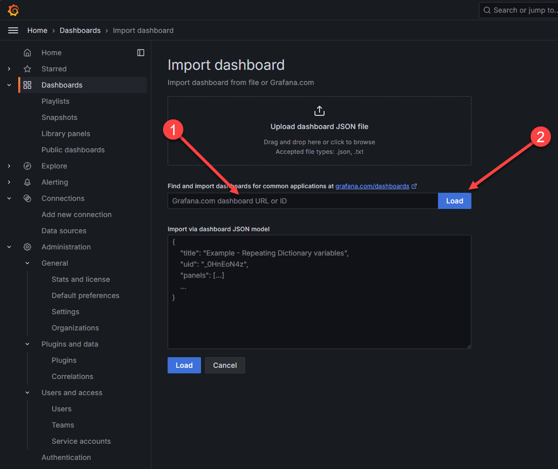Open Data sources menu item
The height and width of the screenshot is (469, 558).
click(x=64, y=231)
